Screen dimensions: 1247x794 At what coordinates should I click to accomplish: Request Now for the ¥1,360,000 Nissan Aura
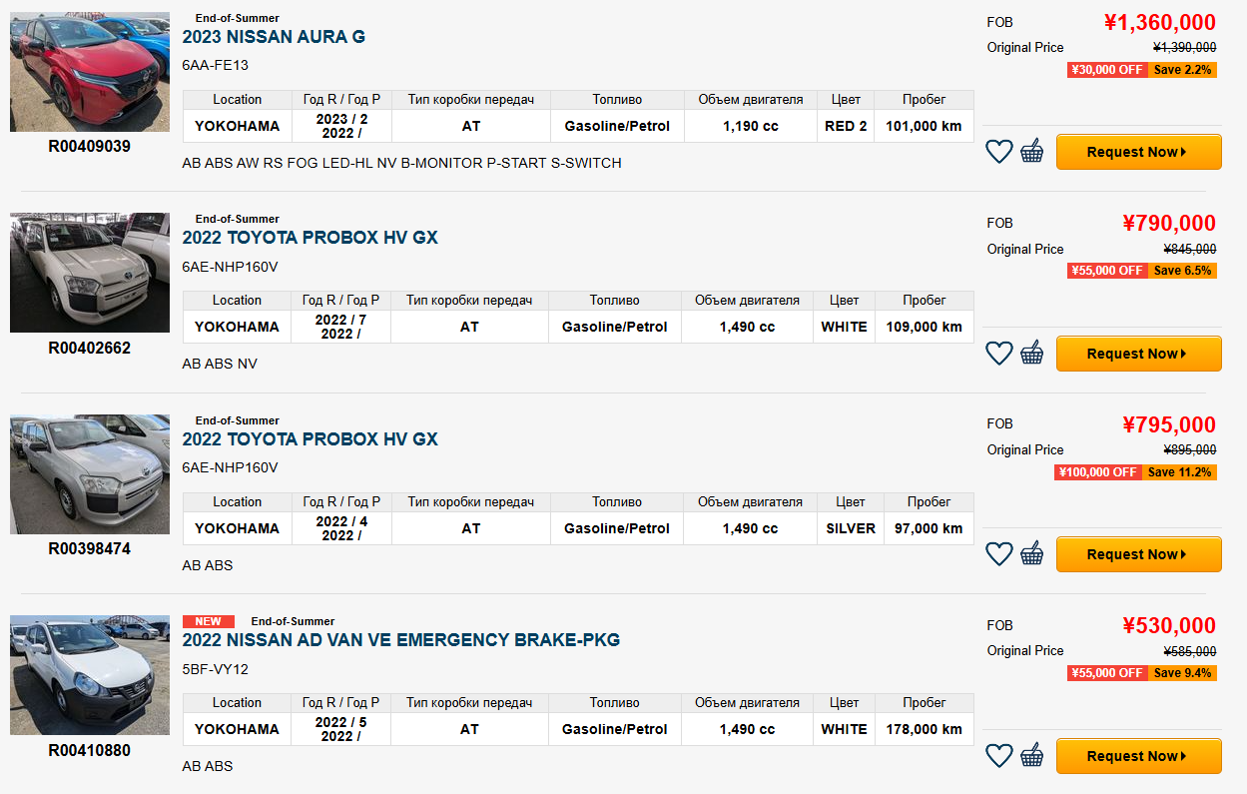pos(1138,152)
